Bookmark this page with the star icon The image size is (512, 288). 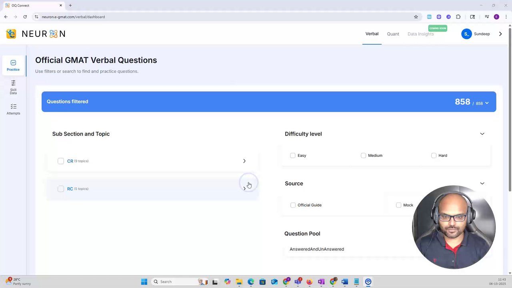[x=416, y=17]
